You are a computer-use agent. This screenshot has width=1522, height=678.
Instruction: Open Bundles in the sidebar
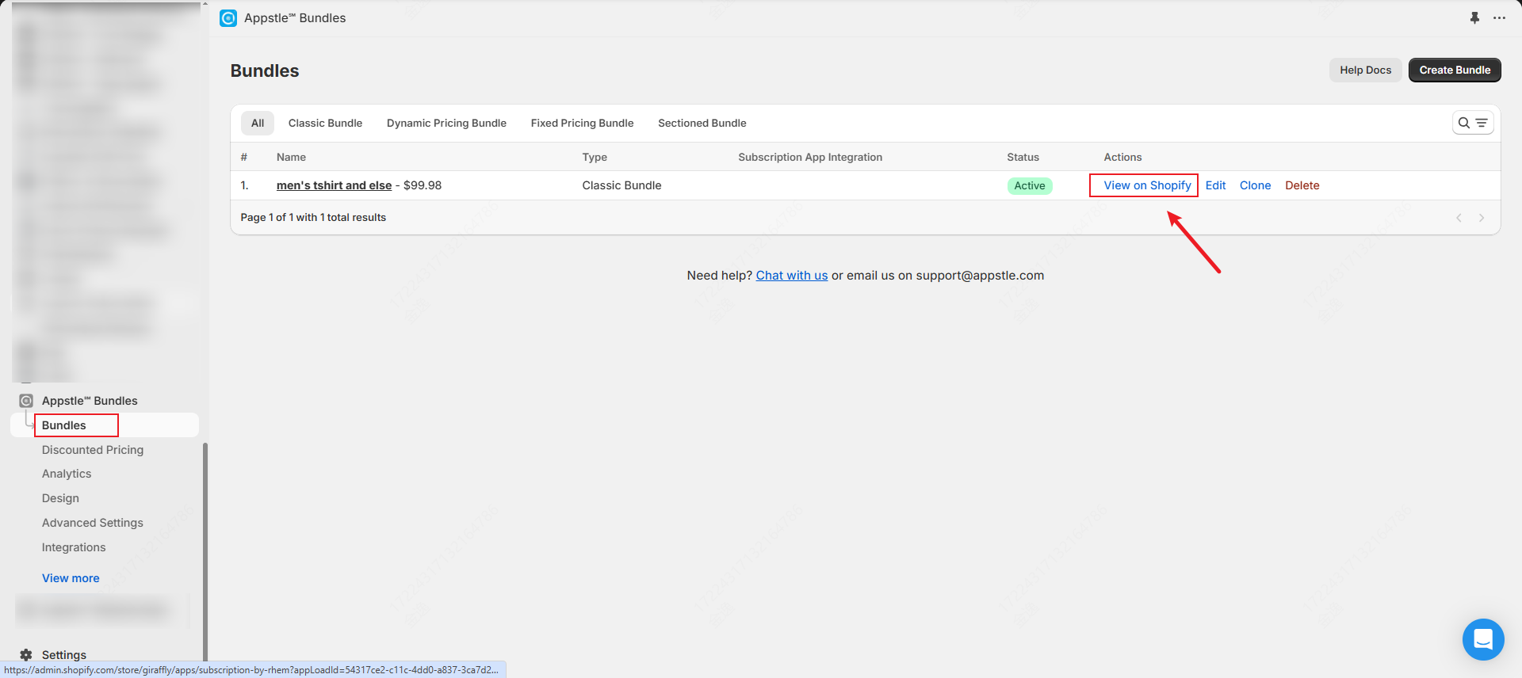tap(64, 425)
